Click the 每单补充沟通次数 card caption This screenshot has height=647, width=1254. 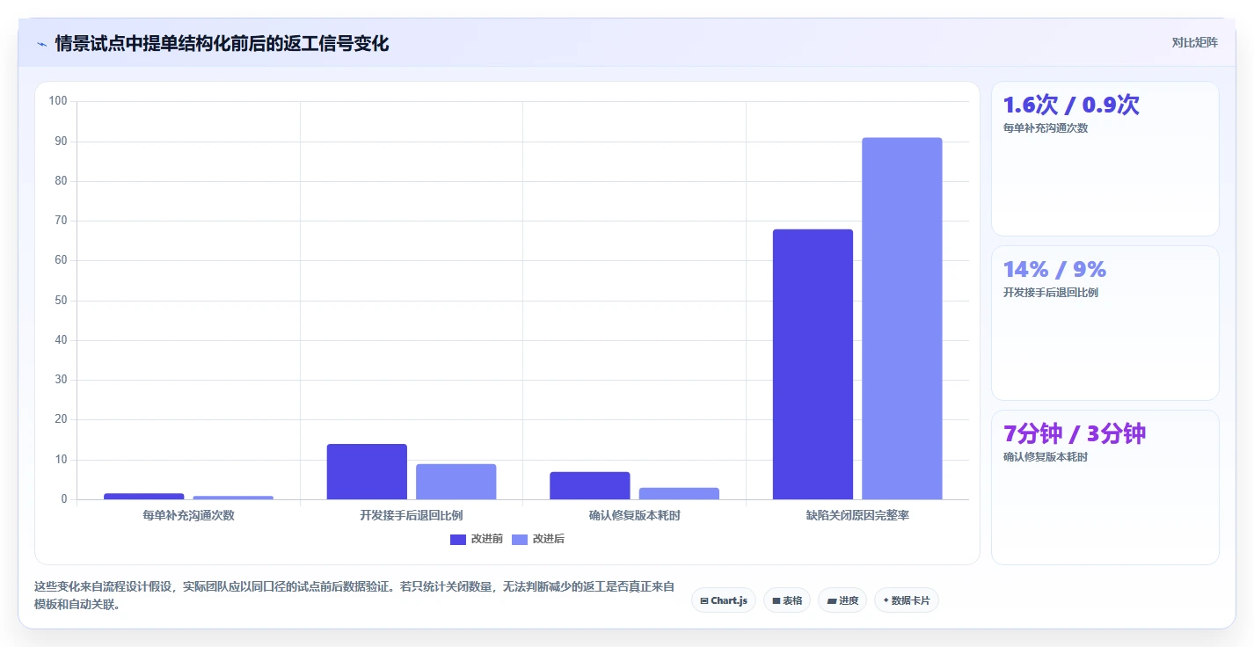[x=1046, y=127]
